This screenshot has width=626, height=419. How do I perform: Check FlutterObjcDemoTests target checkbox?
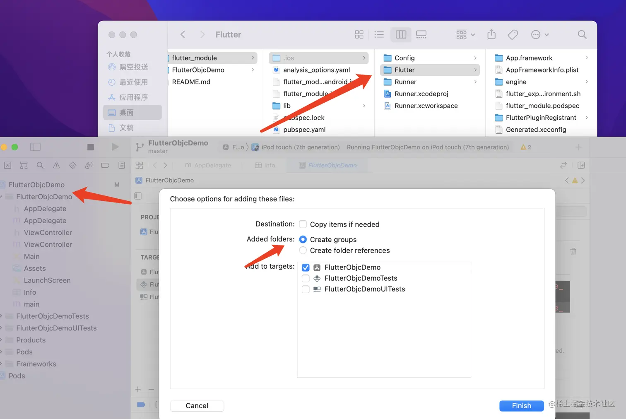click(x=306, y=278)
